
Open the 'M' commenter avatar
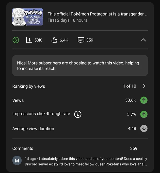point(17,161)
